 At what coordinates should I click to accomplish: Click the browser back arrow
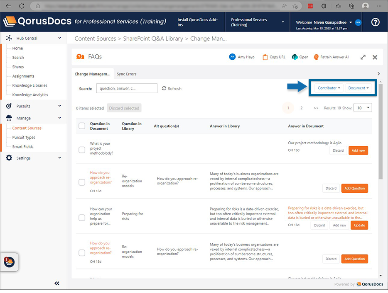[8, 6]
